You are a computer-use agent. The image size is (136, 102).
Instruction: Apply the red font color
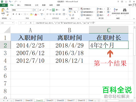36,14
